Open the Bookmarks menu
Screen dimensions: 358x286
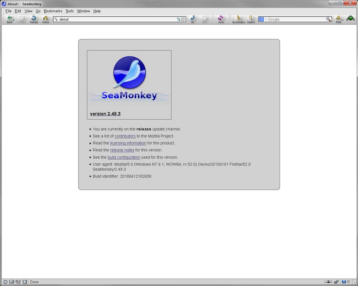(x=53, y=11)
